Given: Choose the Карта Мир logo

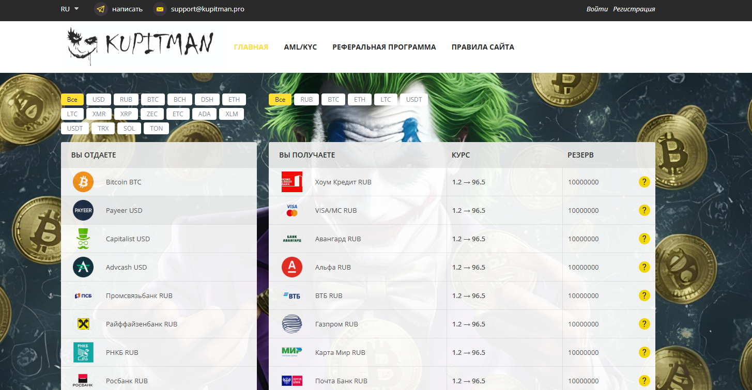Looking at the screenshot, I should [292, 352].
